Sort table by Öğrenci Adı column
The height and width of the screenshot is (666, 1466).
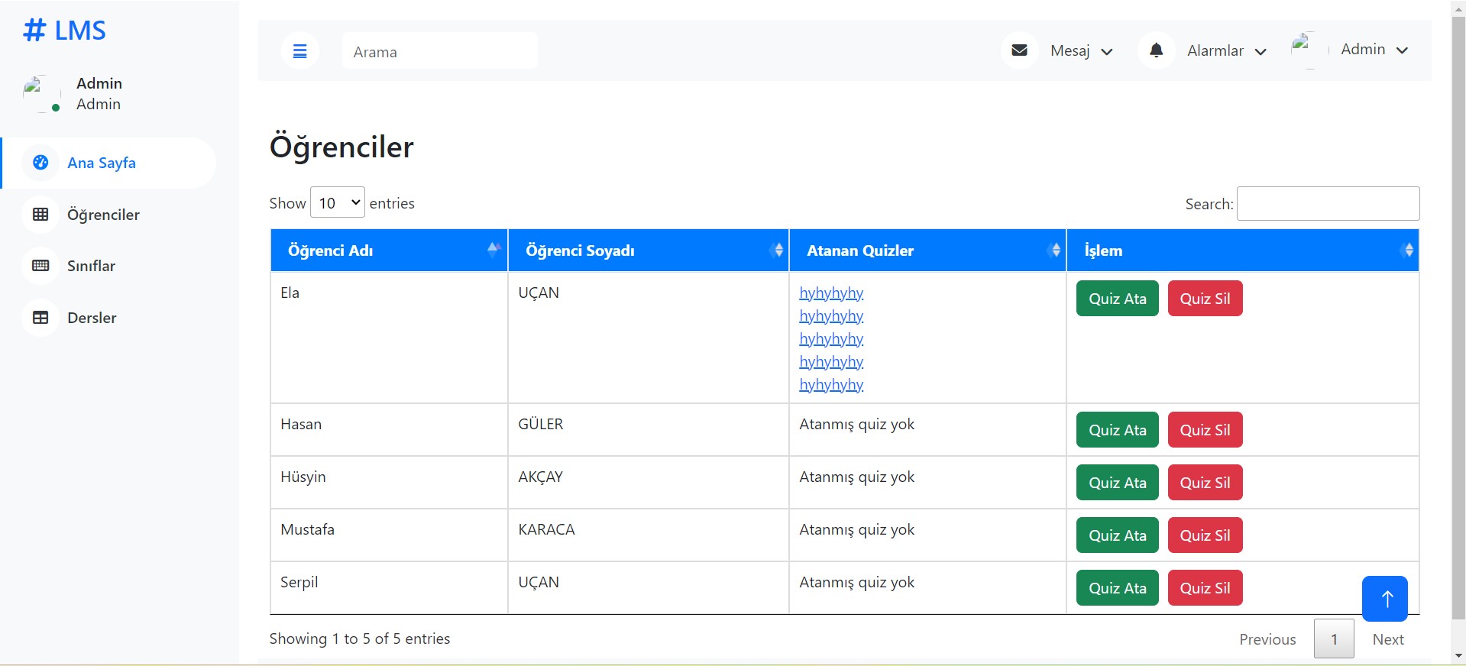click(x=389, y=251)
